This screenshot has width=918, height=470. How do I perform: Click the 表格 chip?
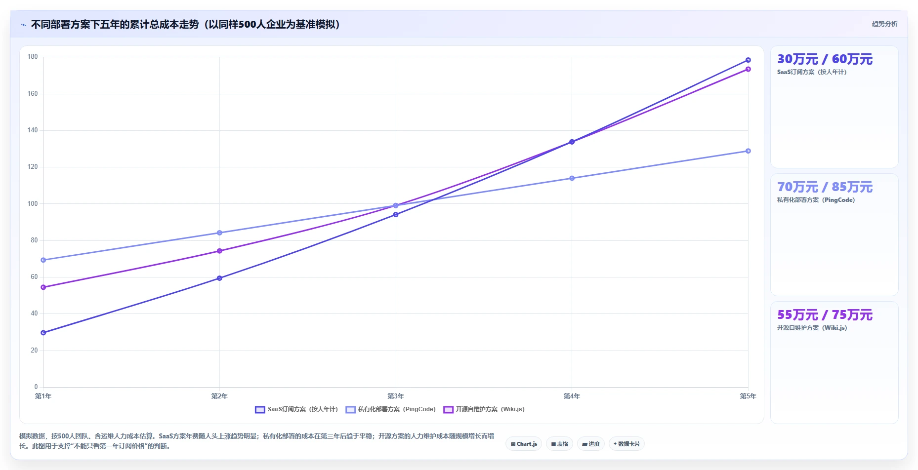[x=559, y=444]
